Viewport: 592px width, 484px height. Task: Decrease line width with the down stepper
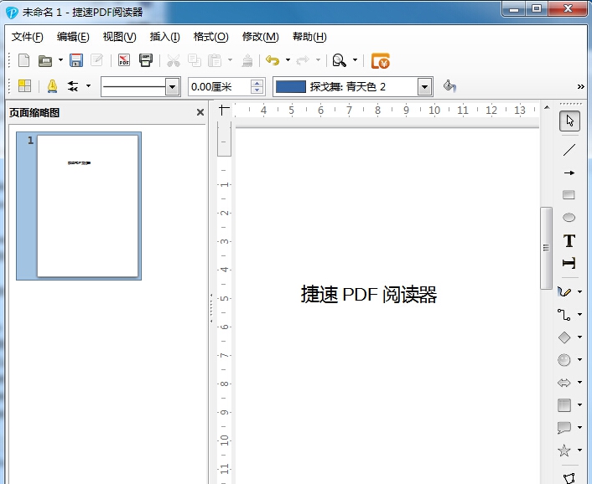point(257,90)
